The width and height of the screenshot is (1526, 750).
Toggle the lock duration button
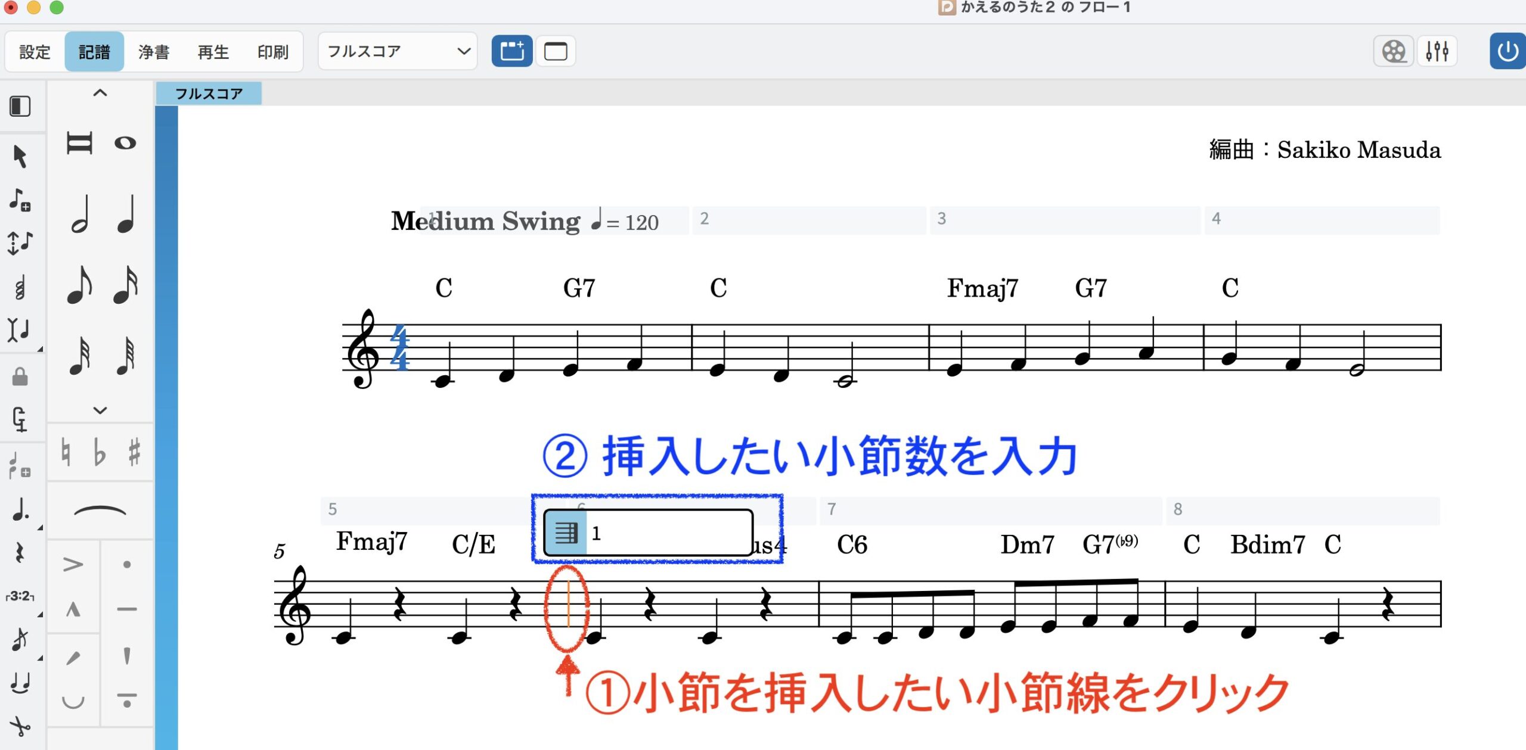point(20,376)
